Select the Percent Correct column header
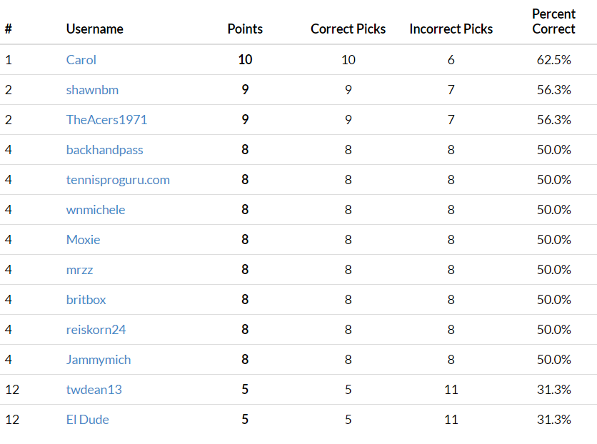The width and height of the screenshot is (597, 444). click(553, 21)
